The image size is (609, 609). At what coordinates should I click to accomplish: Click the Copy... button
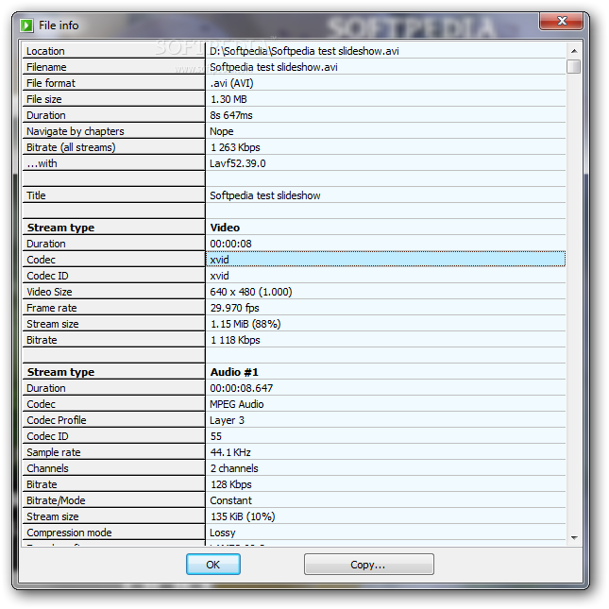click(368, 564)
